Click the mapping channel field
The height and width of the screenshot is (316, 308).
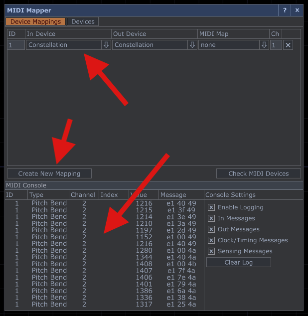276,45
